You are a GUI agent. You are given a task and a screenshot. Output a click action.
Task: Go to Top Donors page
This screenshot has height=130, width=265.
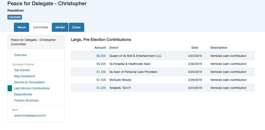click(x=22, y=70)
